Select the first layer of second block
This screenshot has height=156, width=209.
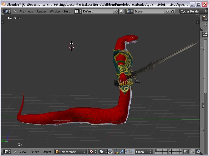click(x=171, y=150)
